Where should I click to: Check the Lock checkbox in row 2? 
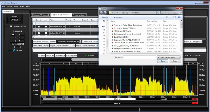(46, 27)
